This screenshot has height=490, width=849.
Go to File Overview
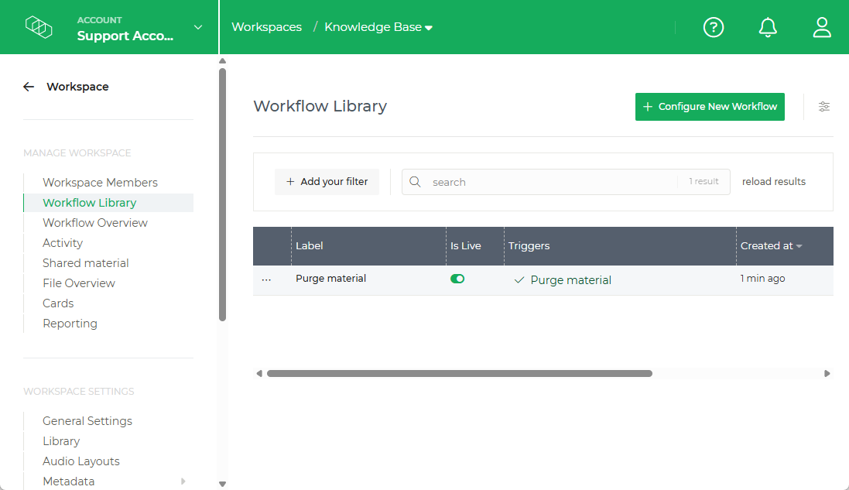pyautogui.click(x=78, y=283)
